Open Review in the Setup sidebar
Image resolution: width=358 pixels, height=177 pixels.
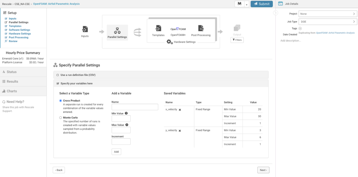click(x=13, y=41)
